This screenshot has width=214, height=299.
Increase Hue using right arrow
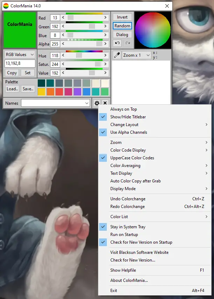105,55
